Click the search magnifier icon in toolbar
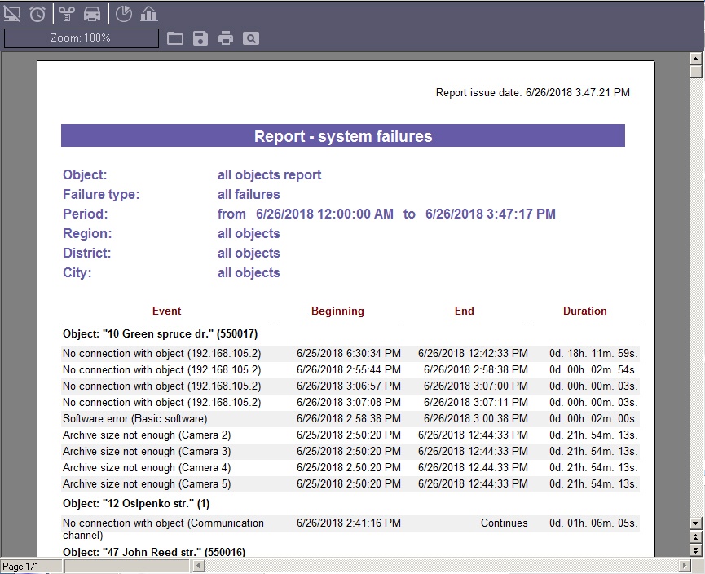The width and height of the screenshot is (705, 574). coord(251,38)
